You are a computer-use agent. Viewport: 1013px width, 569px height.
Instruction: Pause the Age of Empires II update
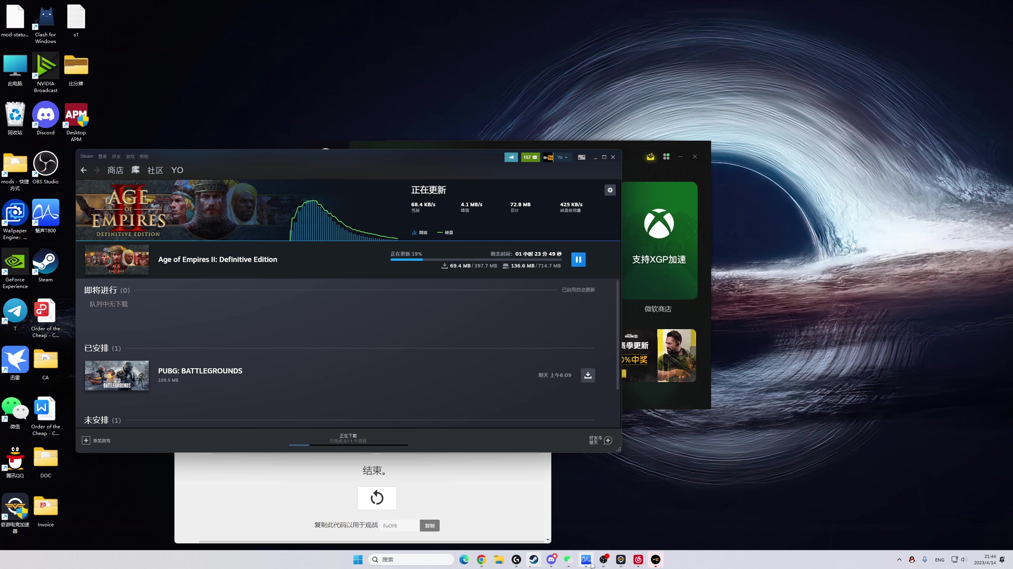pyautogui.click(x=578, y=260)
